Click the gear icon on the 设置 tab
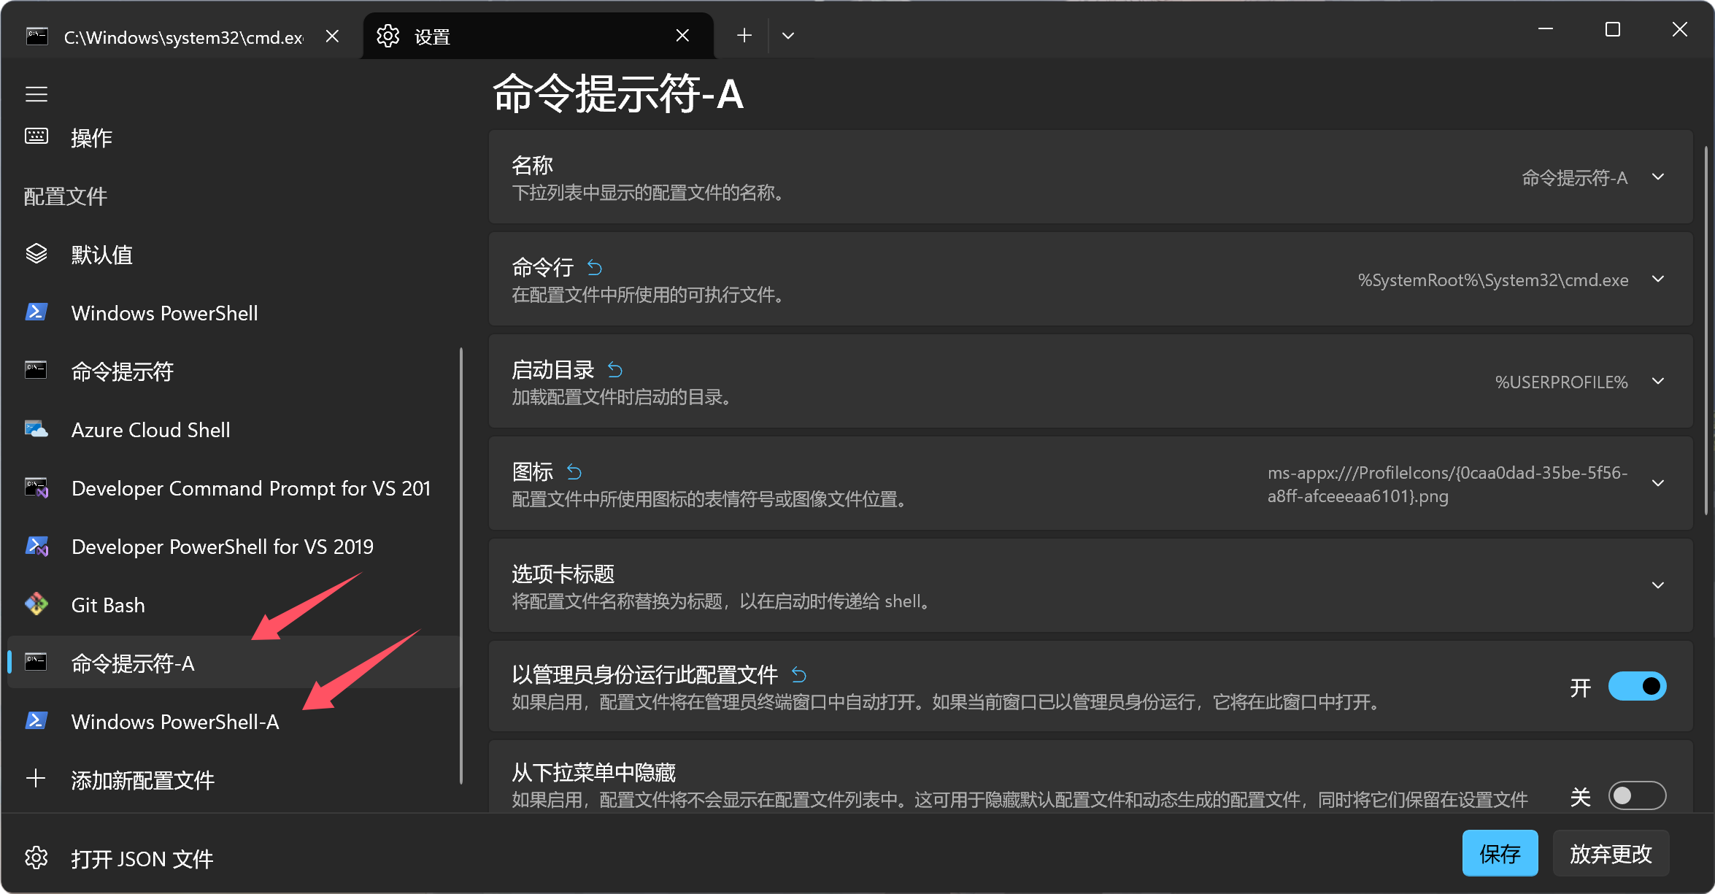 tap(388, 36)
